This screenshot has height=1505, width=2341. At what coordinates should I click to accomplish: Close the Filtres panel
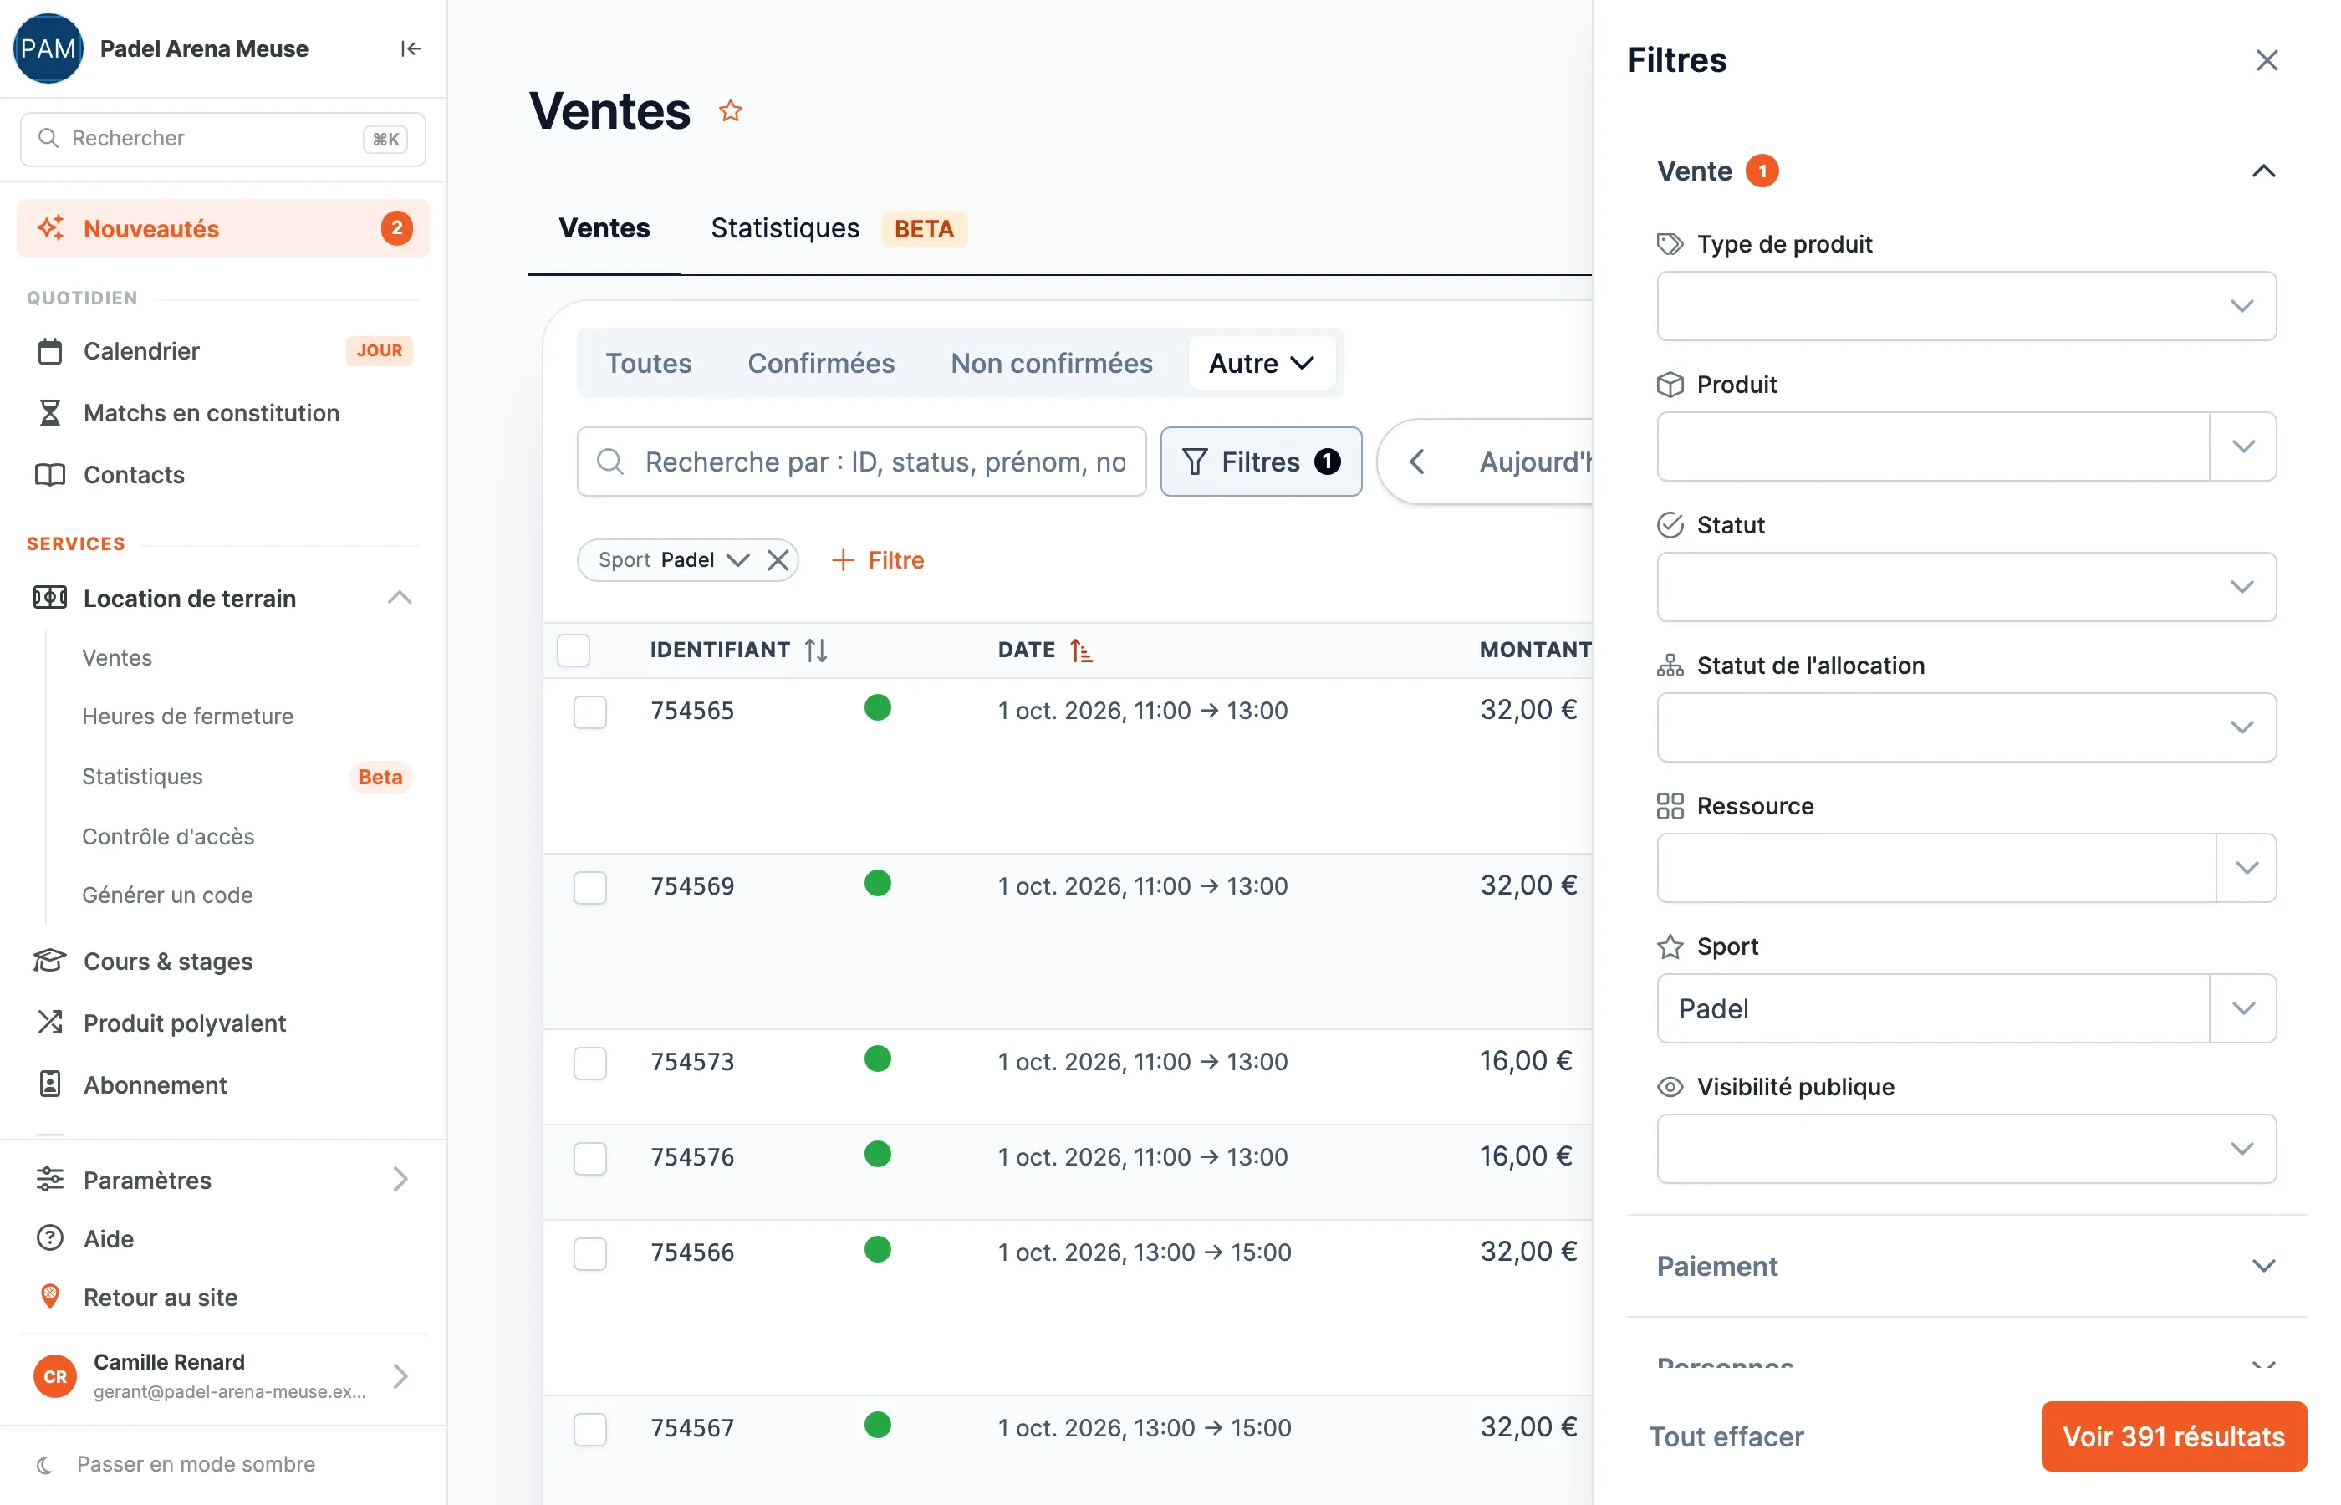pos(2267,60)
